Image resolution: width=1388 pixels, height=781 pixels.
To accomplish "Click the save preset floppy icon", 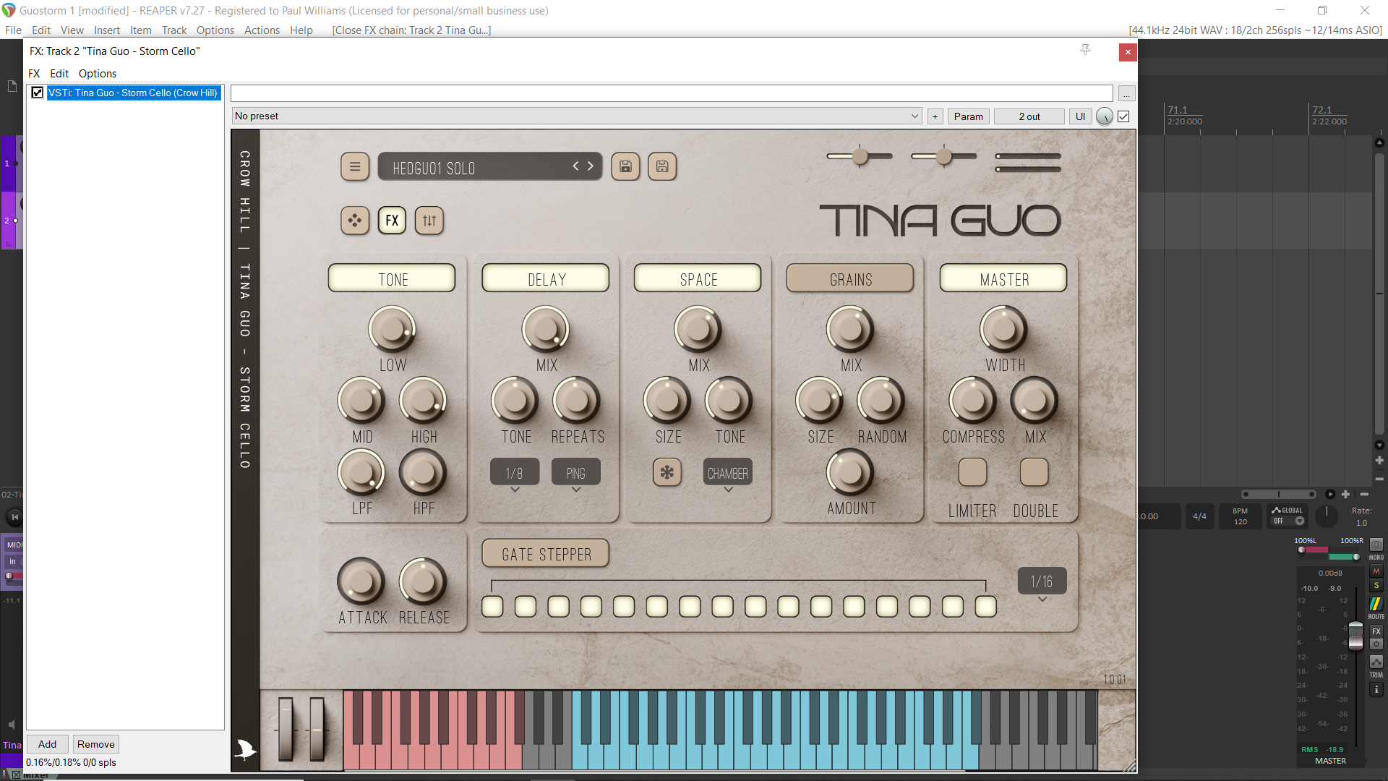I will 625,167.
